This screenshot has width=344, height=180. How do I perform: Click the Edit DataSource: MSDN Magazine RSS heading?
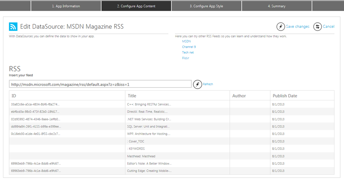coord(72,27)
